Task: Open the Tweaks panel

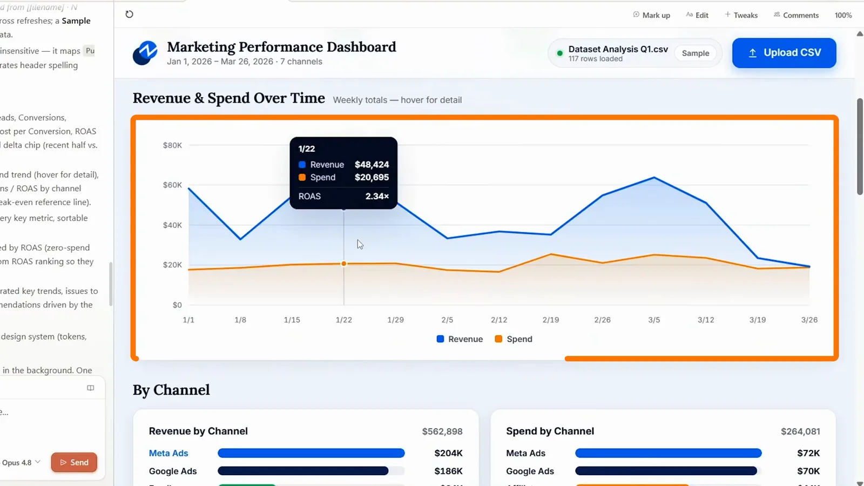Action: point(741,15)
